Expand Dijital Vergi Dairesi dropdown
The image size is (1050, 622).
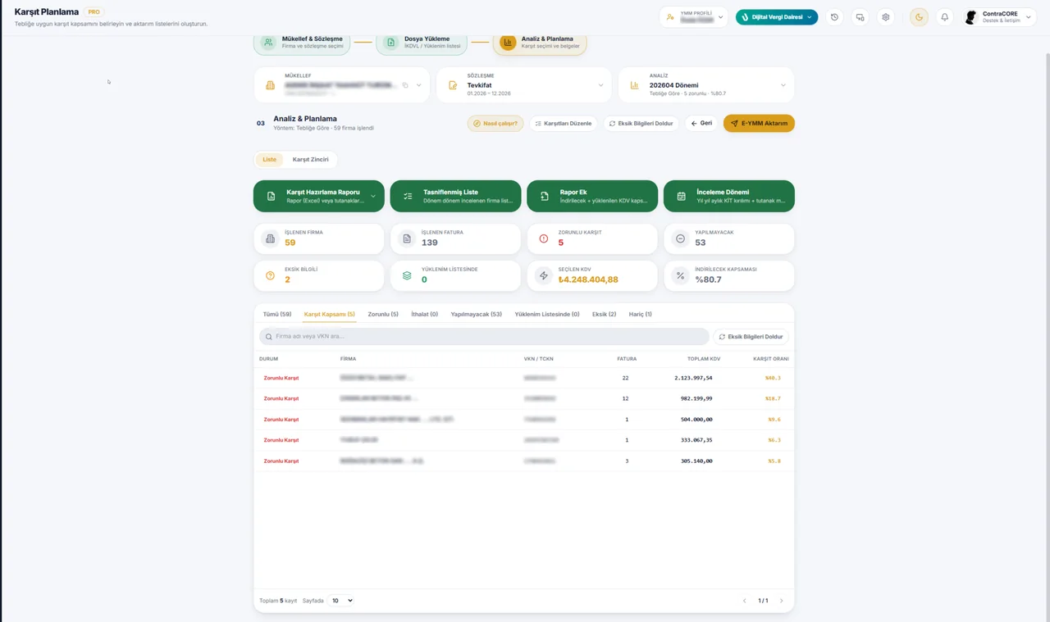pos(776,17)
